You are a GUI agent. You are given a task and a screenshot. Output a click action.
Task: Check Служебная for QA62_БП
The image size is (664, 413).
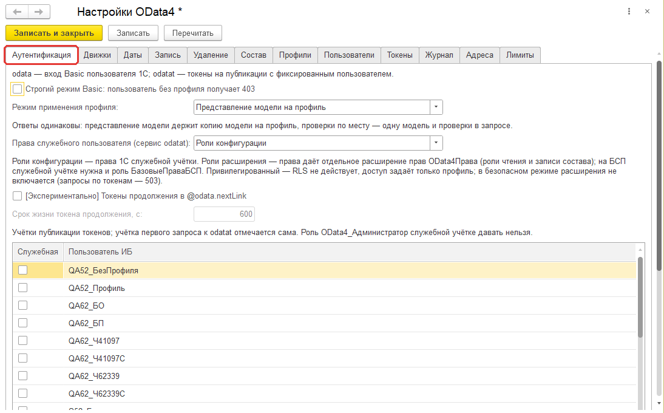pyautogui.click(x=23, y=323)
